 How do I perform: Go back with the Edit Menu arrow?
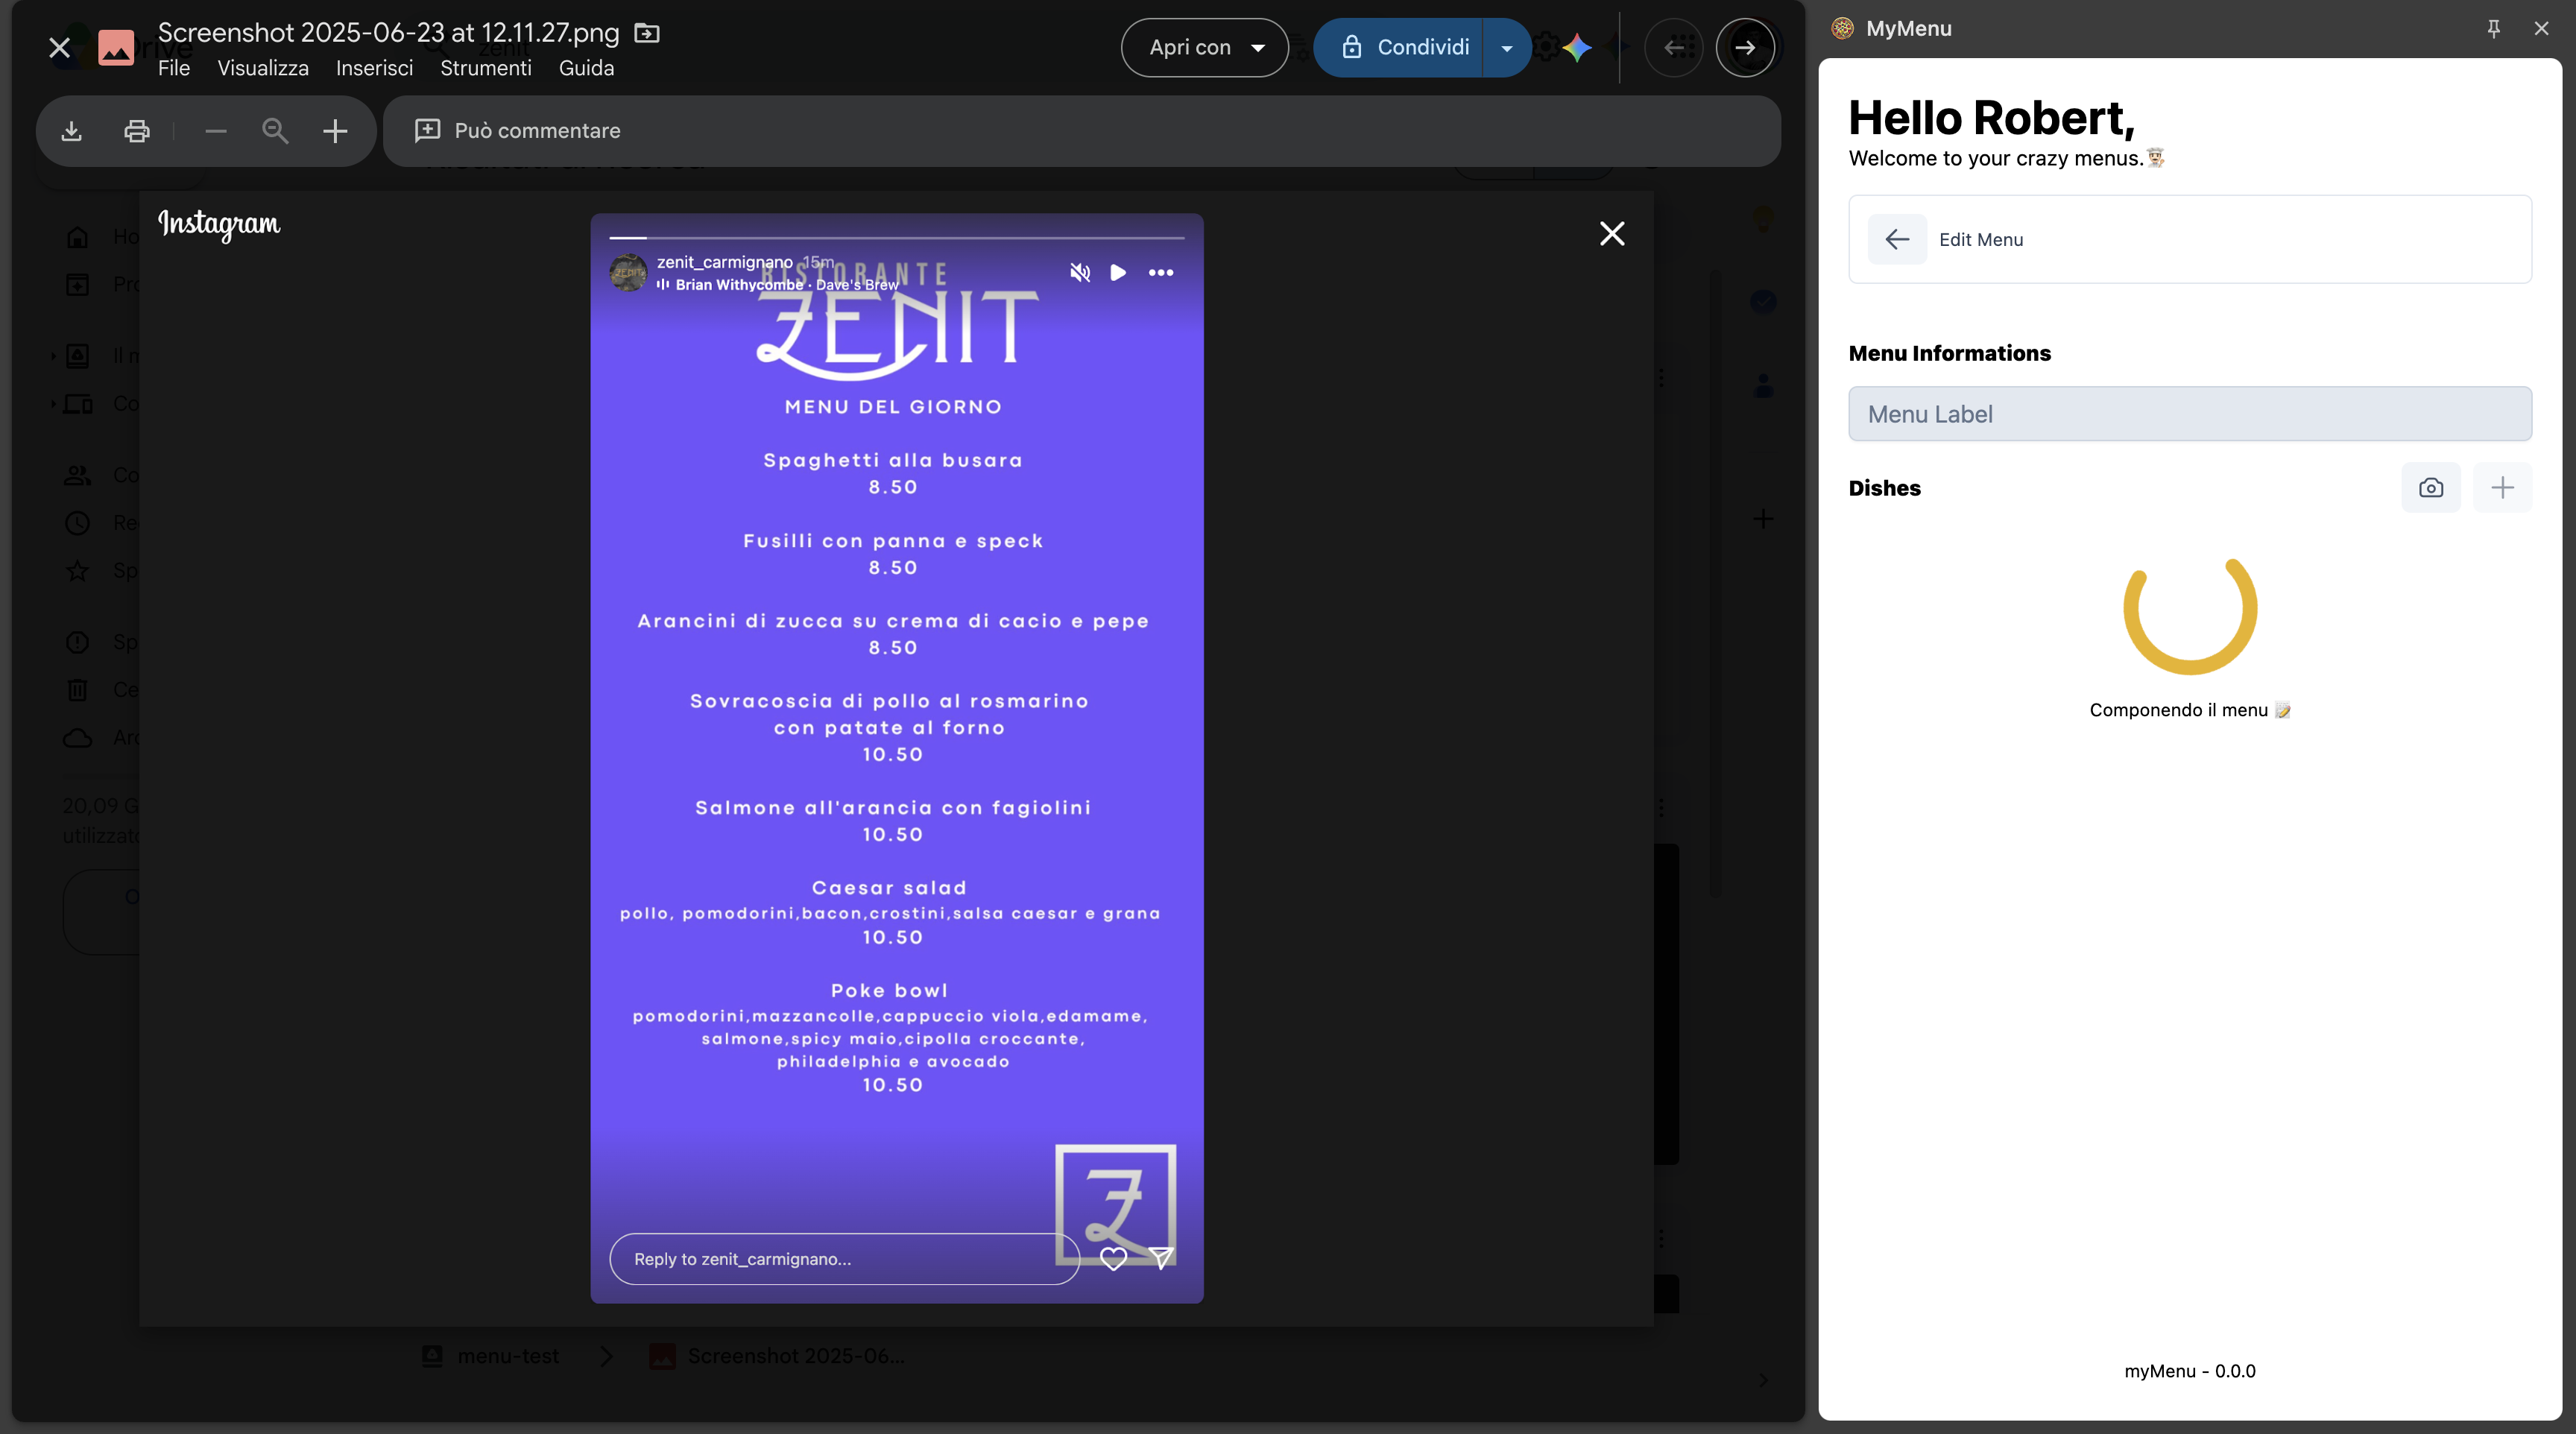coord(1897,239)
